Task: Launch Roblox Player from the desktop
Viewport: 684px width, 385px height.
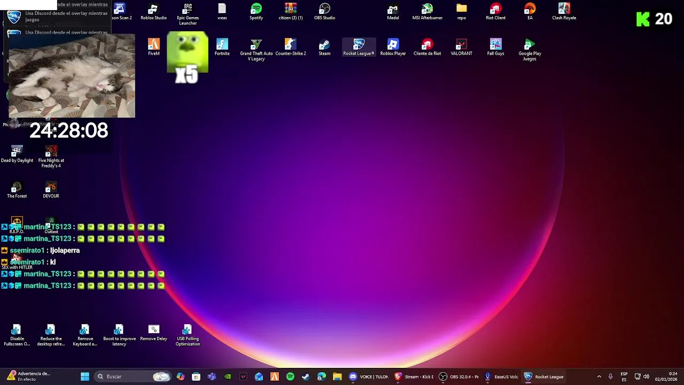Action: 393,47
